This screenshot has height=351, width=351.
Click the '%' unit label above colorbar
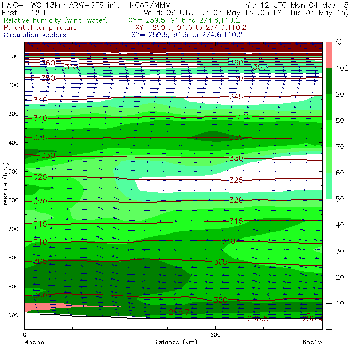[x=338, y=42]
